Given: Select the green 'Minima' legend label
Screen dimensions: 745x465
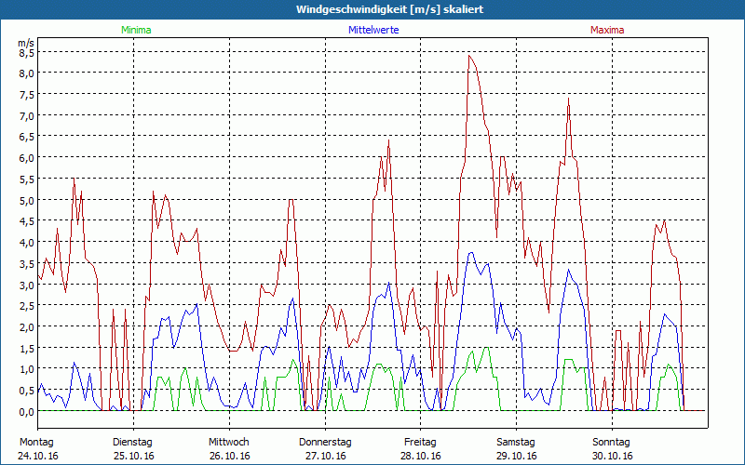Looking at the screenshot, I should 136,30.
